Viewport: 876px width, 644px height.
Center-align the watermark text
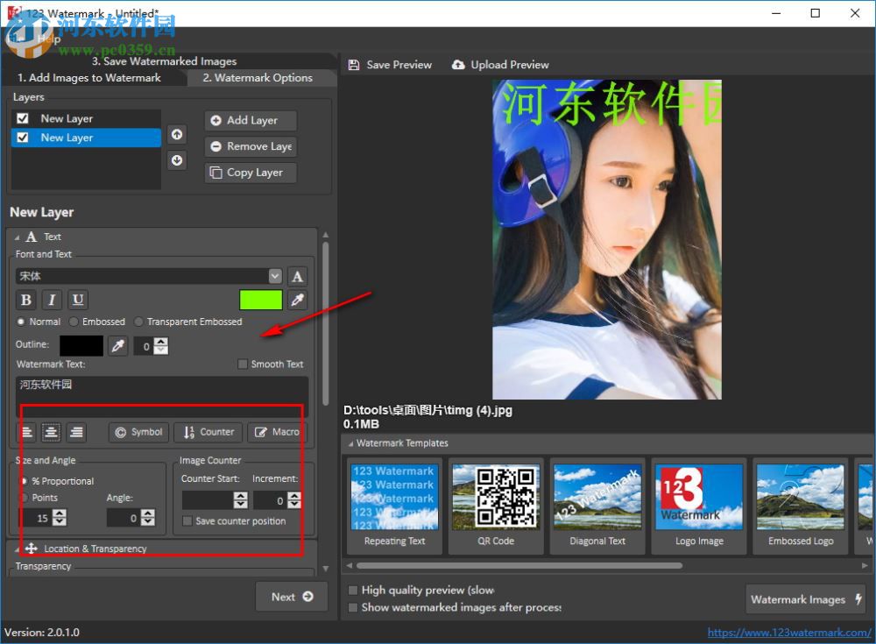click(51, 431)
